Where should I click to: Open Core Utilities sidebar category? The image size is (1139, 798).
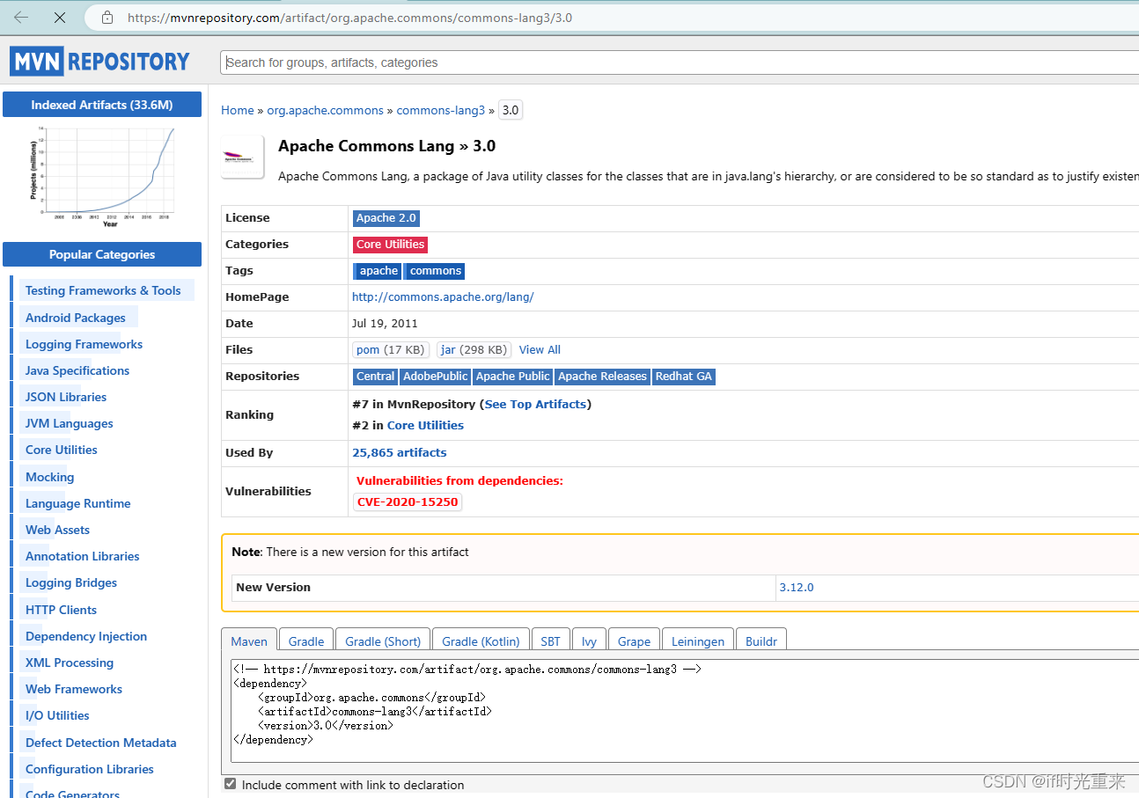62,450
